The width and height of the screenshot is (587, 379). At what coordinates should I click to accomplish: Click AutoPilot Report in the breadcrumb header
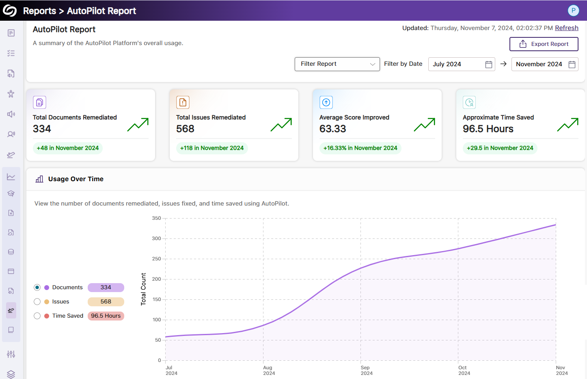(101, 11)
